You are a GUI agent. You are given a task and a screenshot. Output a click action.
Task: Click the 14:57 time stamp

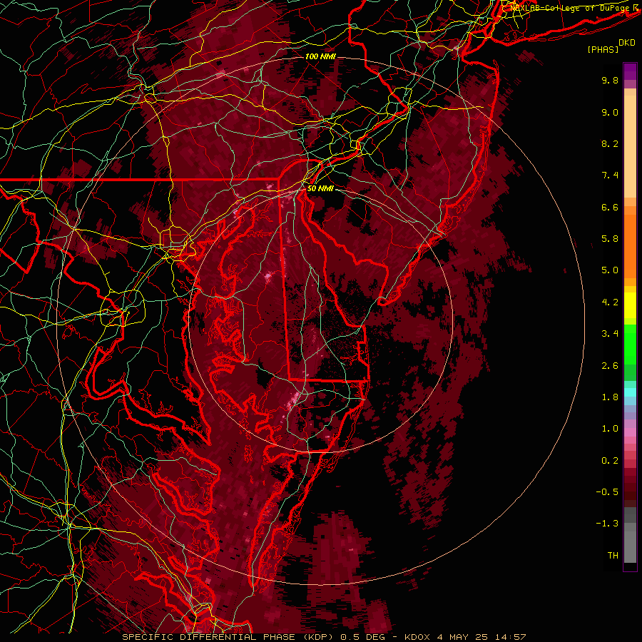click(511, 637)
